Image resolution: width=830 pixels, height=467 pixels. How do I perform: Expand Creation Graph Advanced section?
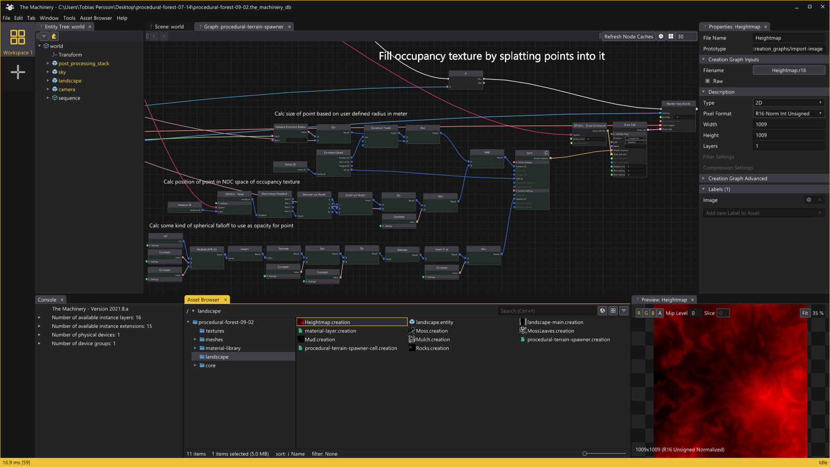coord(704,178)
